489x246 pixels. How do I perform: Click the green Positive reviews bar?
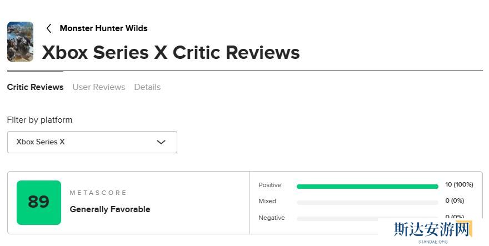click(367, 187)
